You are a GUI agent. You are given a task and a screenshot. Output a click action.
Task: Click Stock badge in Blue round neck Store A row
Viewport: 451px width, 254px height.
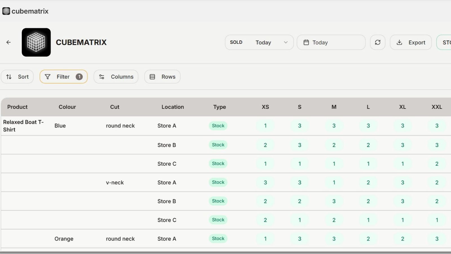(x=218, y=126)
